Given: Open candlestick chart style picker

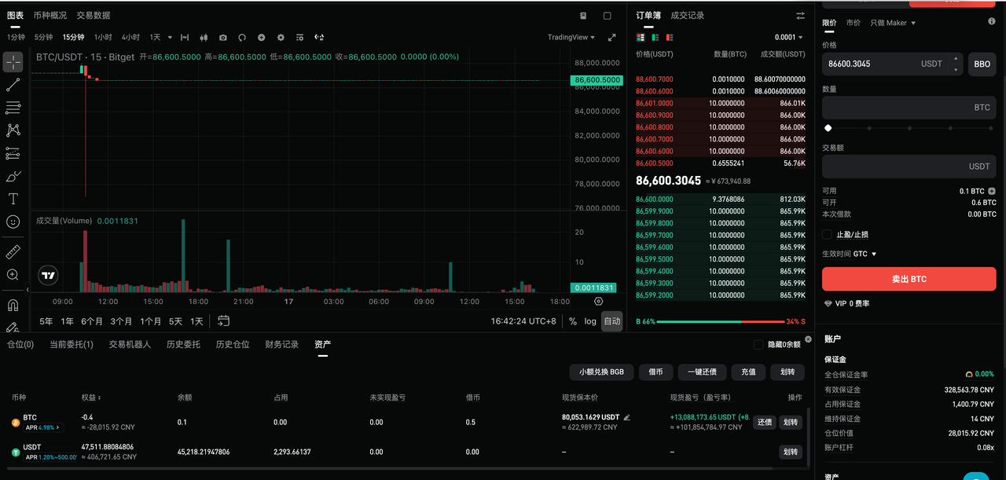Looking at the screenshot, I should (204, 37).
